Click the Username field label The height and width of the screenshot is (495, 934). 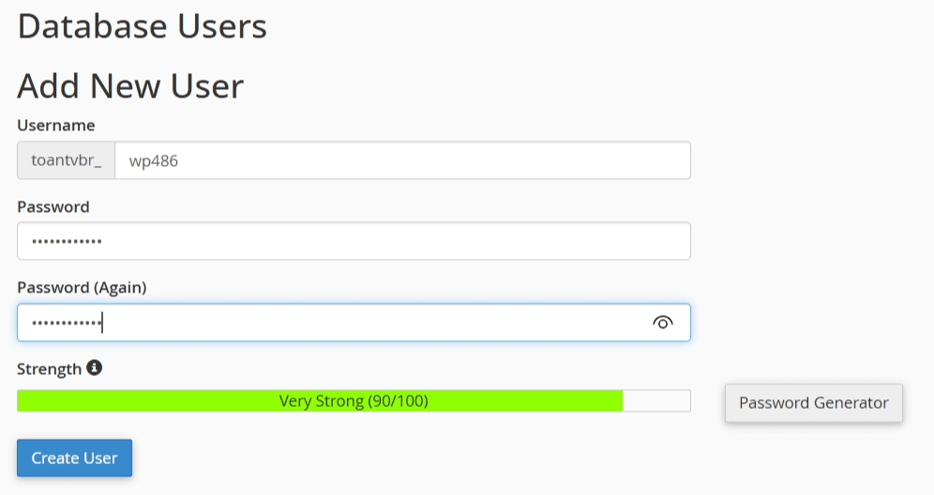tap(55, 125)
